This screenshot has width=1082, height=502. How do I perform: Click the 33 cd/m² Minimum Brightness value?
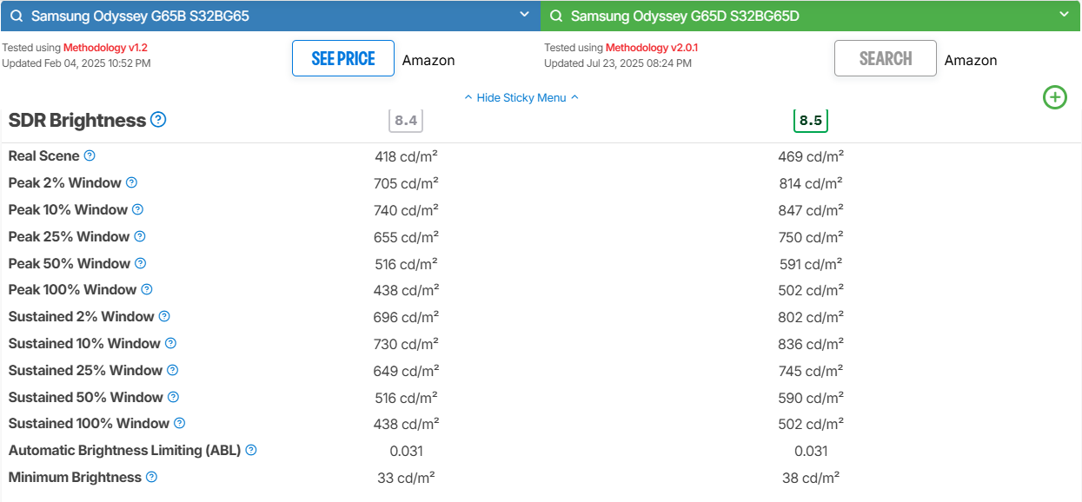tap(406, 478)
